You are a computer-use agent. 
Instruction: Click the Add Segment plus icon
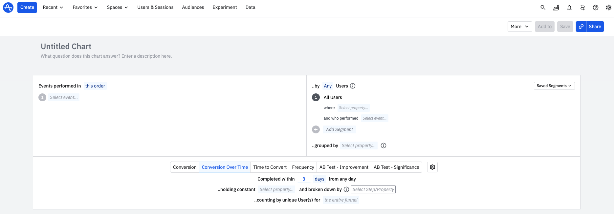point(316,129)
